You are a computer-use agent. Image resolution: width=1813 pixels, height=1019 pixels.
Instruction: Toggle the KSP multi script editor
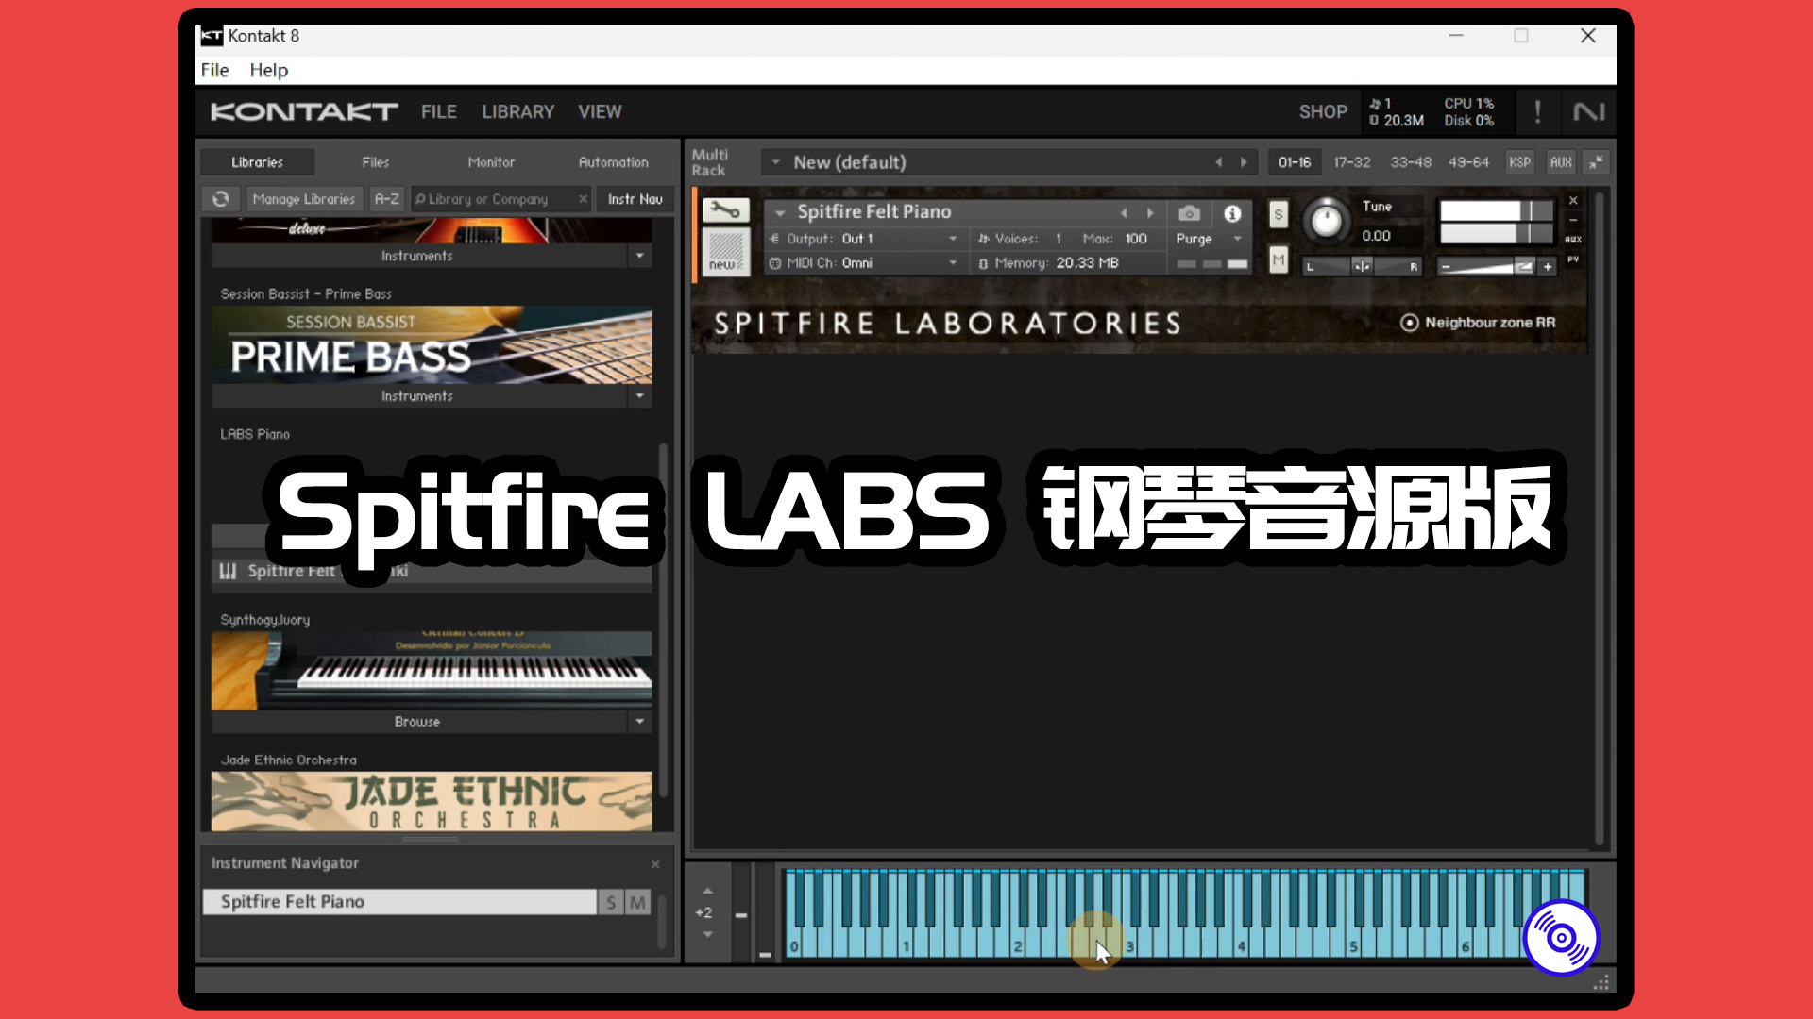[x=1519, y=162]
